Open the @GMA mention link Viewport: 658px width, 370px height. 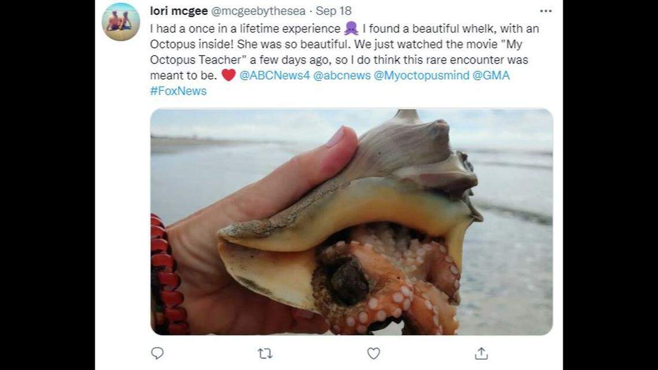[492, 75]
